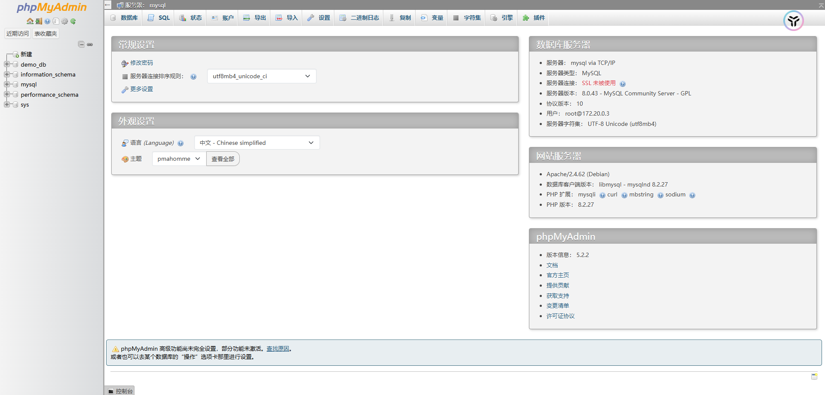Open MySQL documentation page icon in sidebar
Viewport: 825px width, 395px height.
click(x=55, y=21)
